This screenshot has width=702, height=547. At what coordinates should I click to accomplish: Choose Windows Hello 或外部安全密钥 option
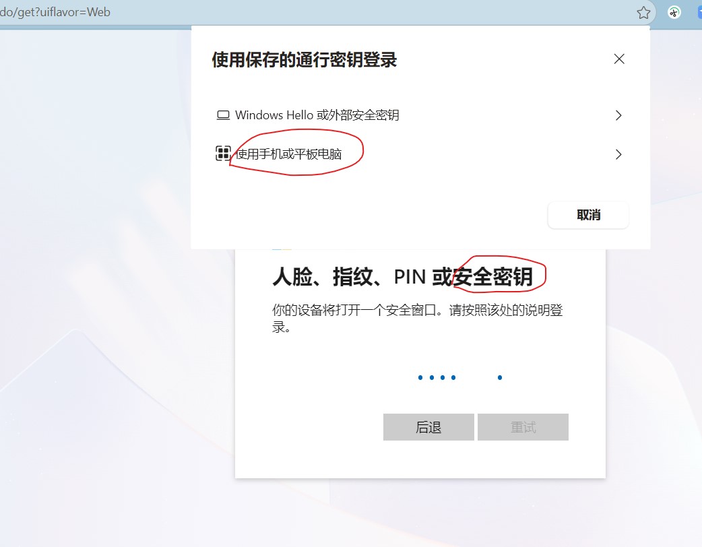420,115
